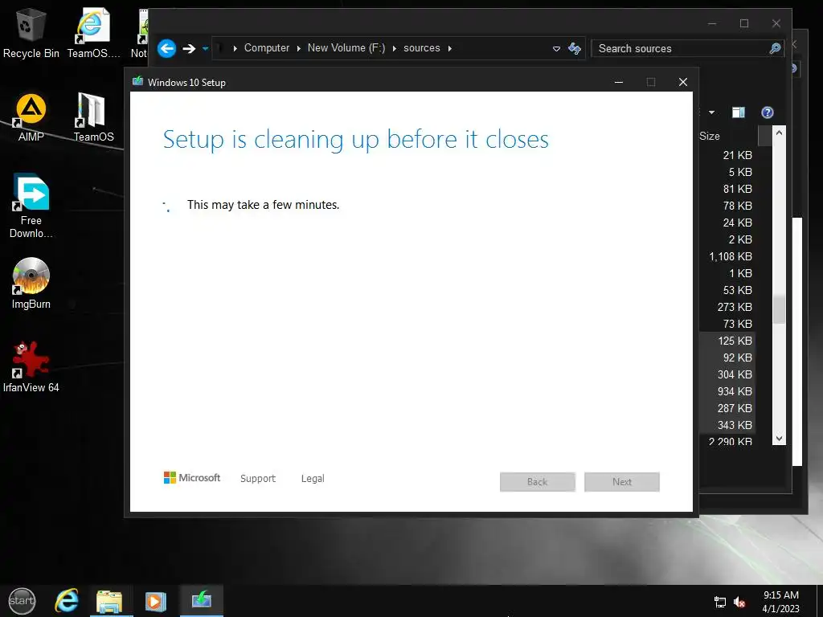Click the Support link in Setup

258,479
